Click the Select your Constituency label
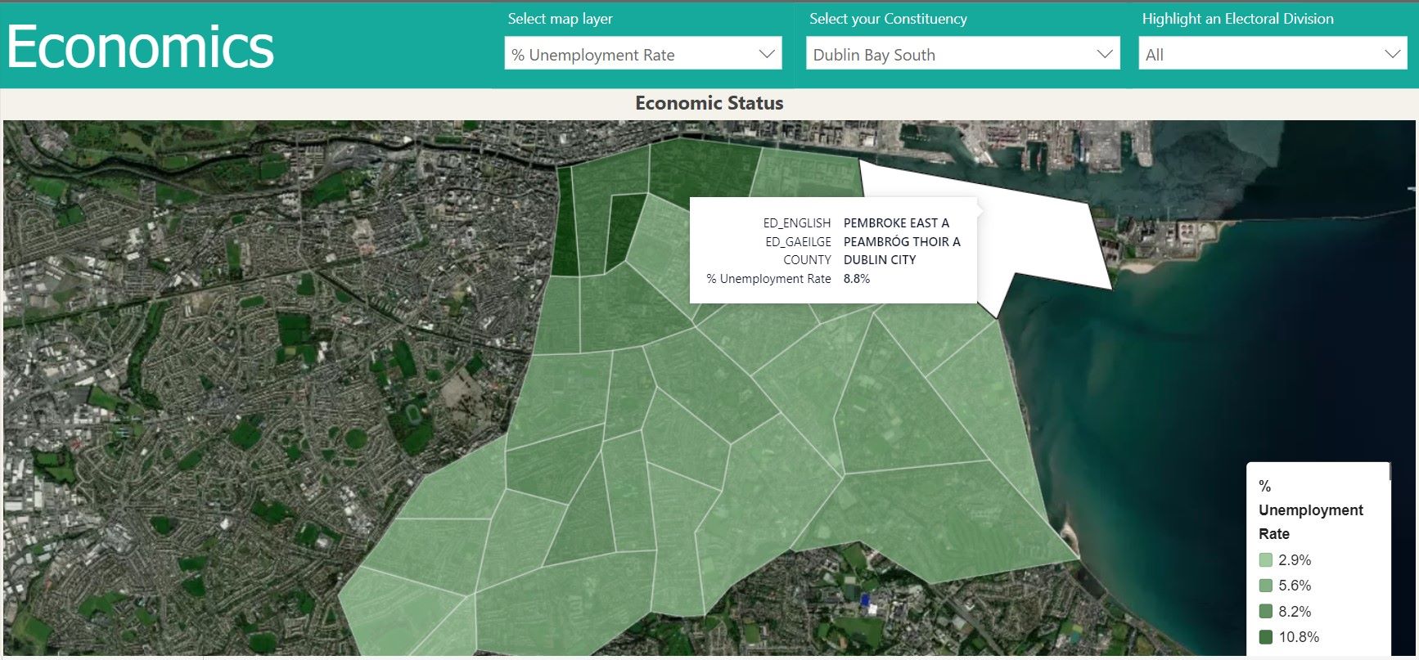Screen dimensions: 1419x660 pyautogui.click(x=888, y=19)
